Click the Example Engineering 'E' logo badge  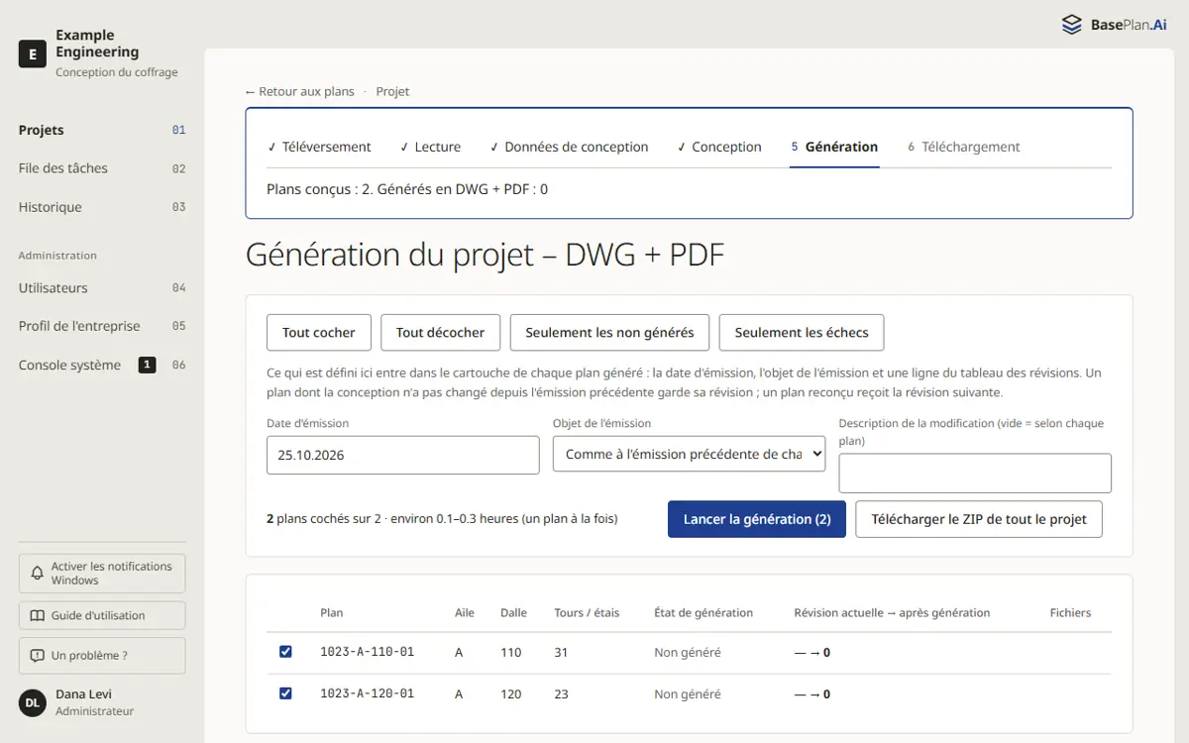coord(33,53)
